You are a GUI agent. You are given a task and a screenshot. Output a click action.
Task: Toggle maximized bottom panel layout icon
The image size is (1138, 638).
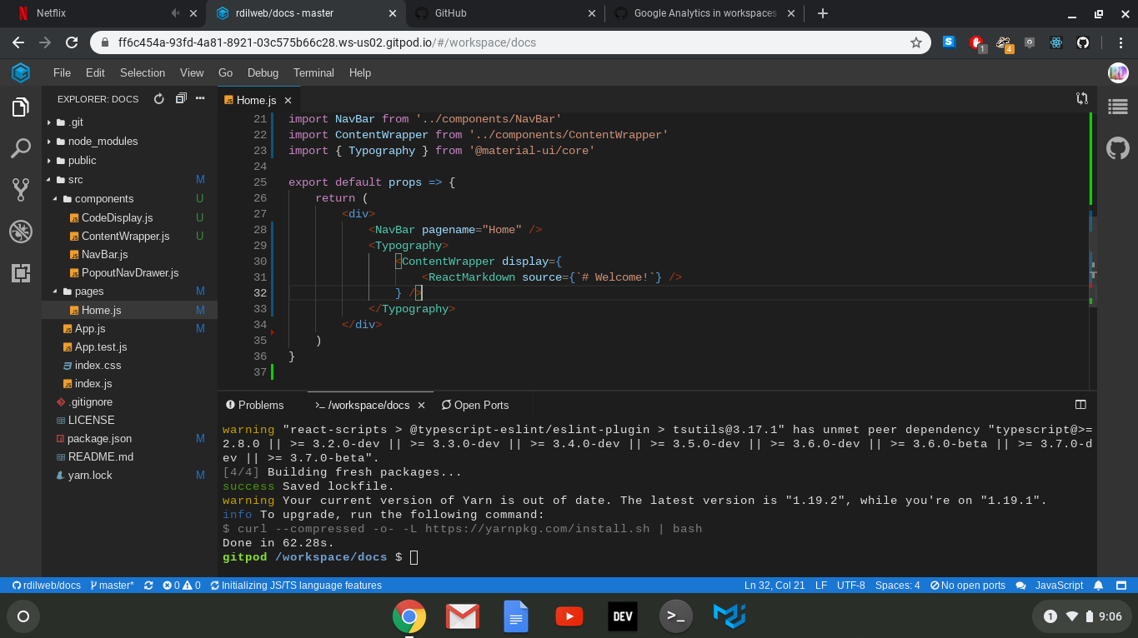pyautogui.click(x=1080, y=405)
